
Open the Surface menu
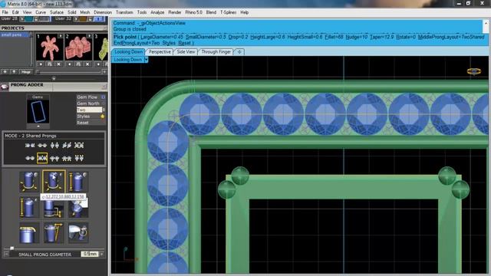tap(57, 12)
